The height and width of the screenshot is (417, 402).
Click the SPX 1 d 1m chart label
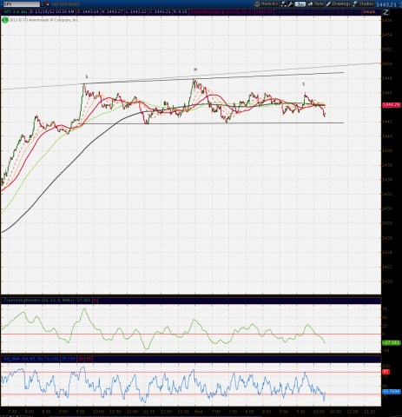[x=15, y=11]
